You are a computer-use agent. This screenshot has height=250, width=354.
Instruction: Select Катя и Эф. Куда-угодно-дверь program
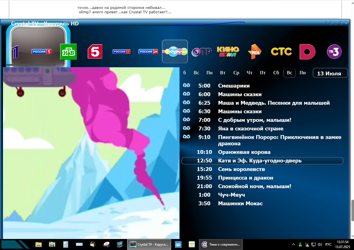click(262, 161)
